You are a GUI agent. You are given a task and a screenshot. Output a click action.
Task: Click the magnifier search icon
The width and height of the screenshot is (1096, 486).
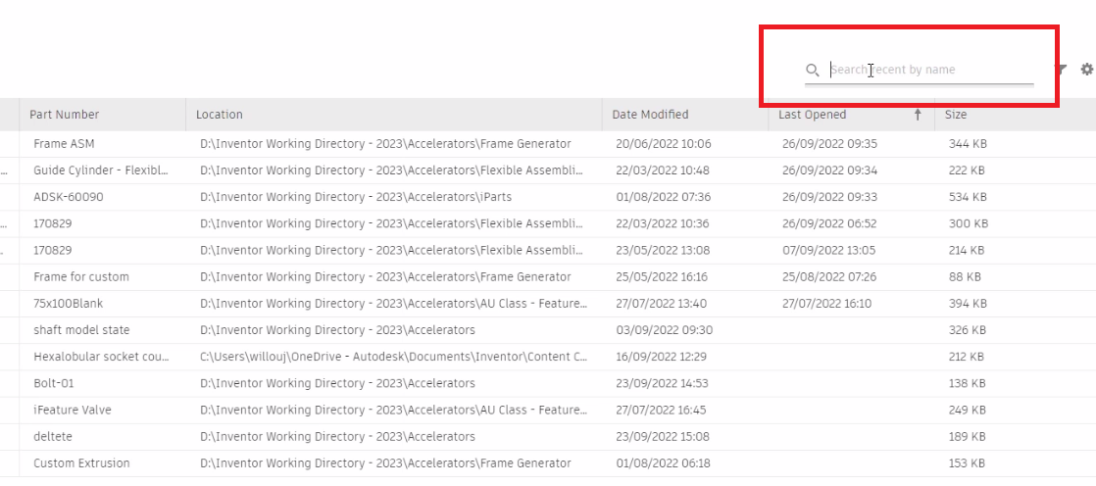click(x=812, y=70)
